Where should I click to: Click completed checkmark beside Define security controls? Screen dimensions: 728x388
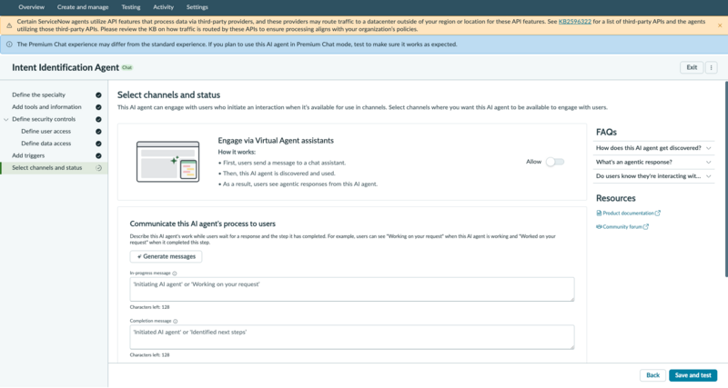pyautogui.click(x=98, y=119)
